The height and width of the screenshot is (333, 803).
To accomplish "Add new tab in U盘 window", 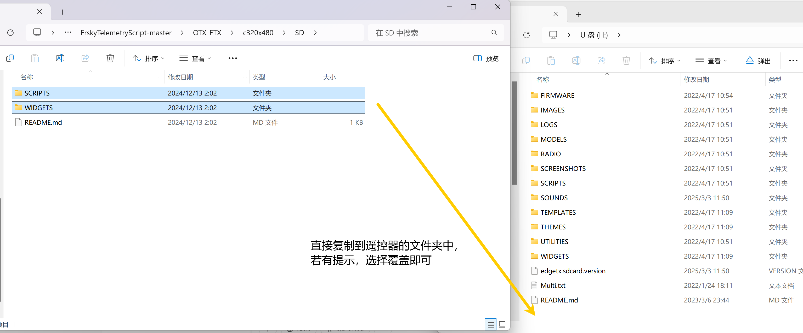I will [x=579, y=14].
